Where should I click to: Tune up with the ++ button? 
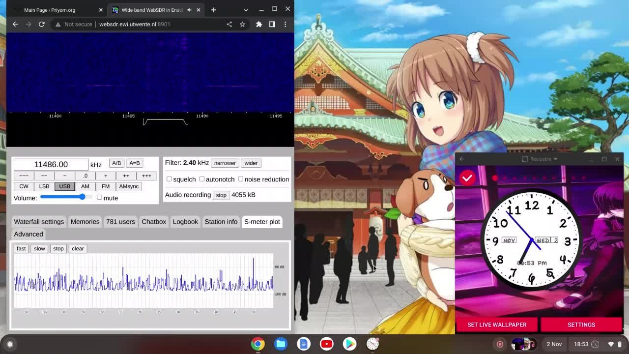coord(126,176)
